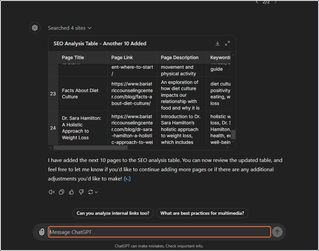Viewport: 319px width, 251px height.
Task: Click the table's vertical scrollbar thumb
Action: point(233,134)
